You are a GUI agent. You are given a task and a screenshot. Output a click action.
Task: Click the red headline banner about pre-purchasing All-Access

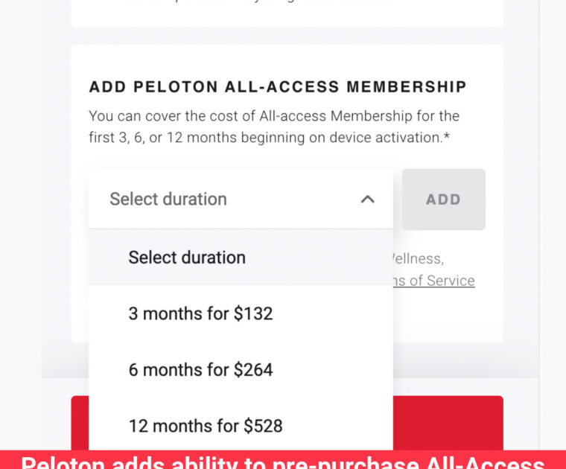[283, 461]
